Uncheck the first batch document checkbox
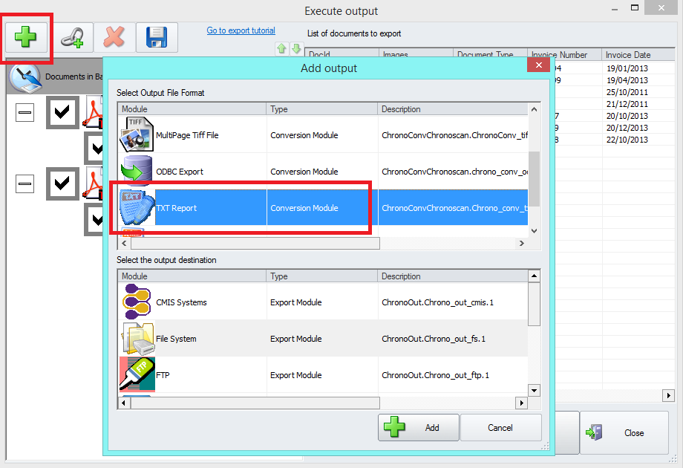Image resolution: width=683 pixels, height=468 pixels. 62,112
